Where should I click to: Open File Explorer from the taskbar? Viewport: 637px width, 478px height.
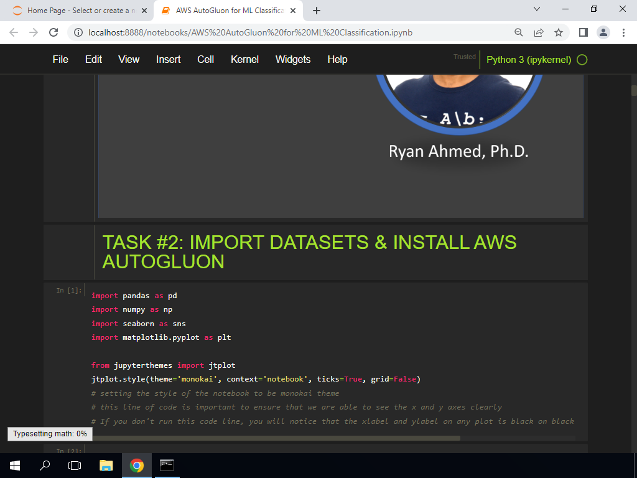pyautogui.click(x=106, y=466)
